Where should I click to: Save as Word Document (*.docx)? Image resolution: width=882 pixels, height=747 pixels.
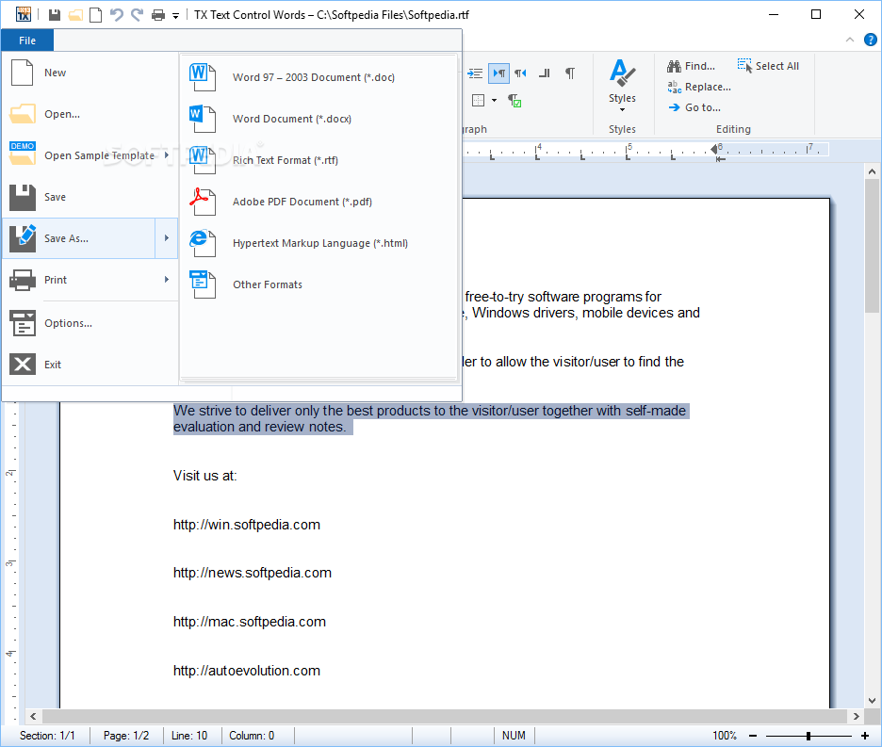[318, 119]
